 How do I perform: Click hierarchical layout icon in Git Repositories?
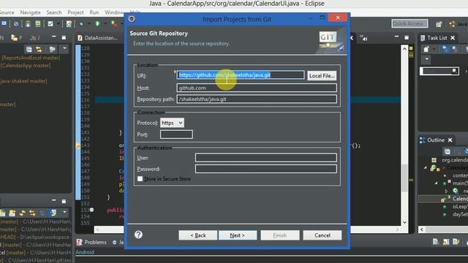pyautogui.click(x=42, y=213)
